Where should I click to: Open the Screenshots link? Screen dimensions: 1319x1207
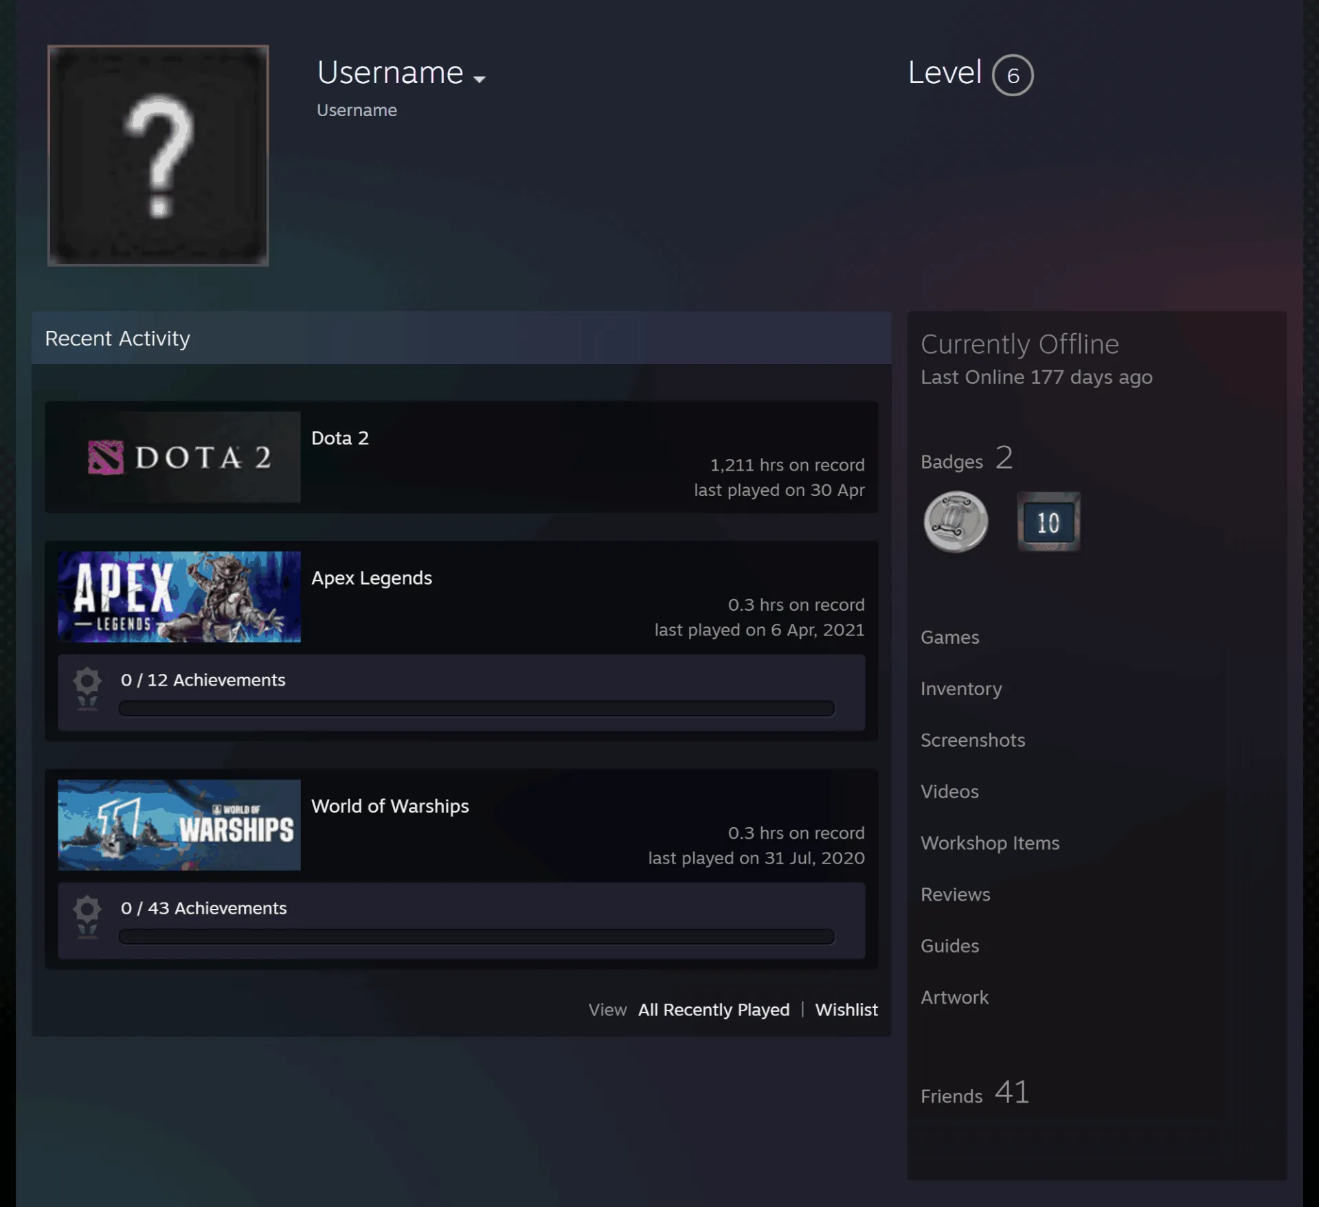pos(973,740)
